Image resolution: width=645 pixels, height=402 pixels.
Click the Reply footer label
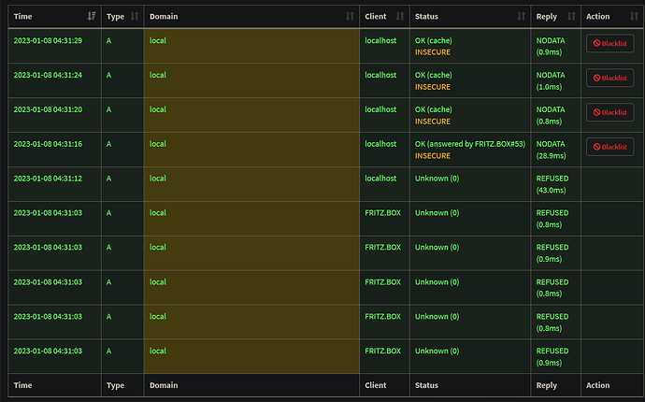click(x=546, y=385)
